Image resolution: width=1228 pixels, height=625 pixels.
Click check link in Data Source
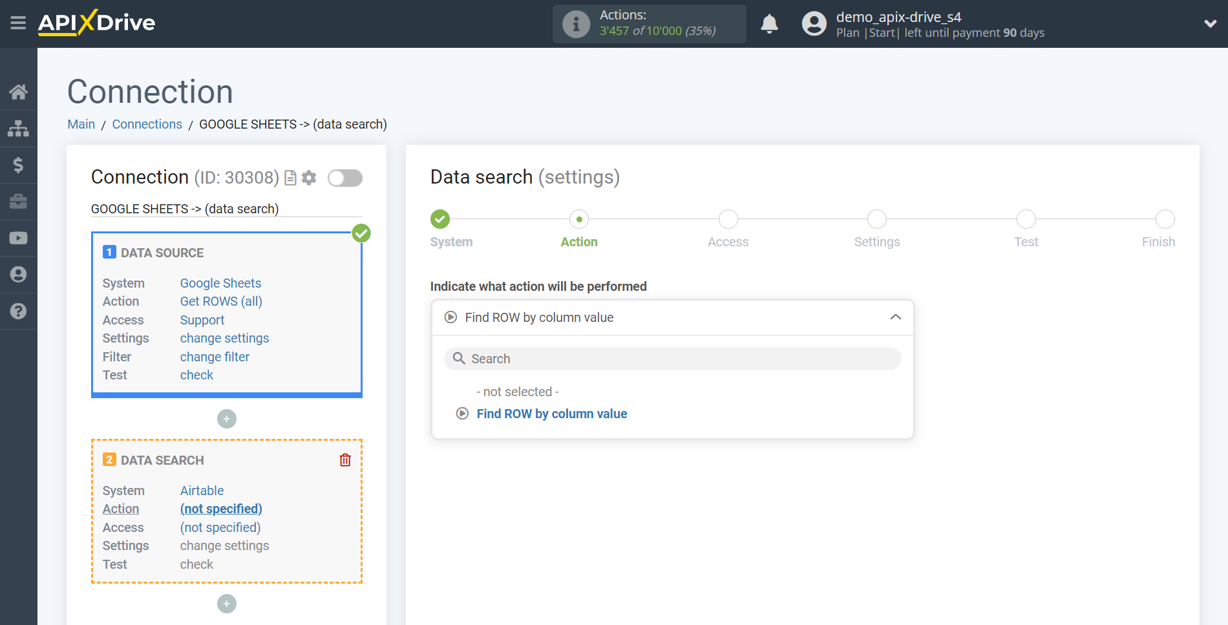click(196, 375)
